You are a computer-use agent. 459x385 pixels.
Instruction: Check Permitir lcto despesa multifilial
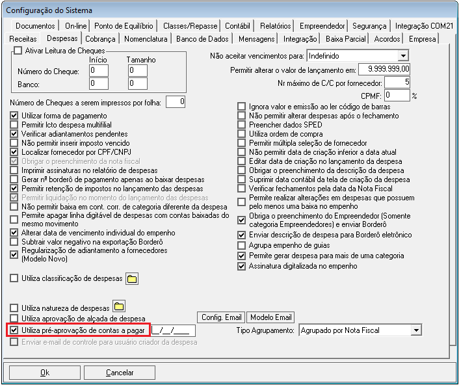coord(14,125)
